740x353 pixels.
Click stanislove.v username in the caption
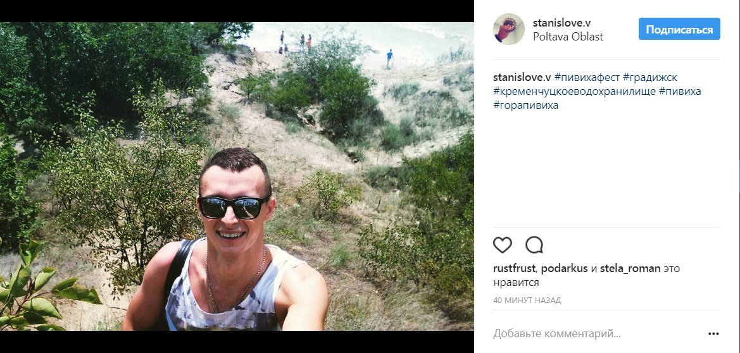(x=522, y=77)
